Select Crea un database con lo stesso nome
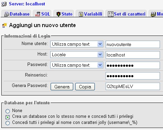Viewport: 163px width, 130px height. 7,117
